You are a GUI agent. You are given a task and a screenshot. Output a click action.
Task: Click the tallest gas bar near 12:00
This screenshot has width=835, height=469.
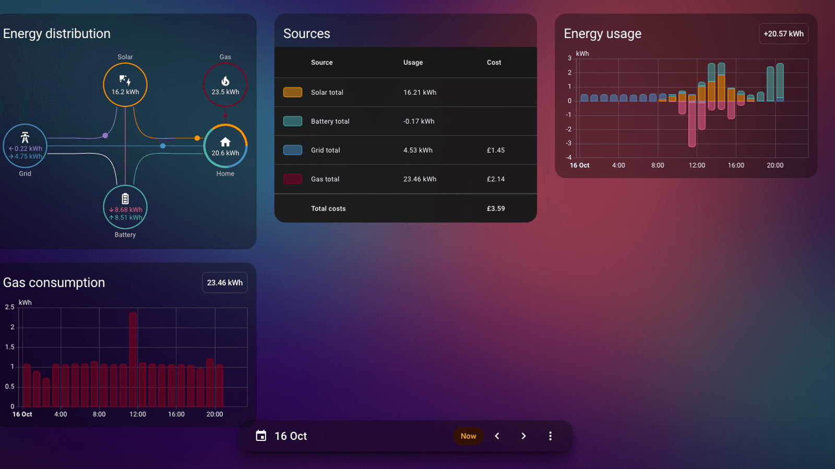(133, 360)
